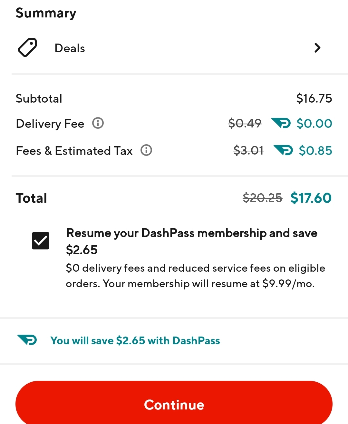Tap the crossed-out $20.25 total
This screenshot has height=424, width=348.
point(263,198)
